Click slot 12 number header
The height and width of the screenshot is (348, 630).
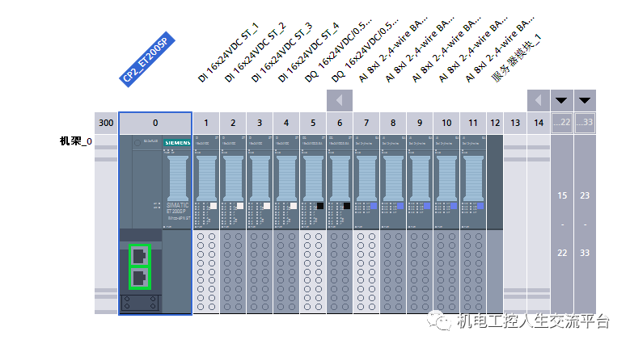tap(495, 123)
